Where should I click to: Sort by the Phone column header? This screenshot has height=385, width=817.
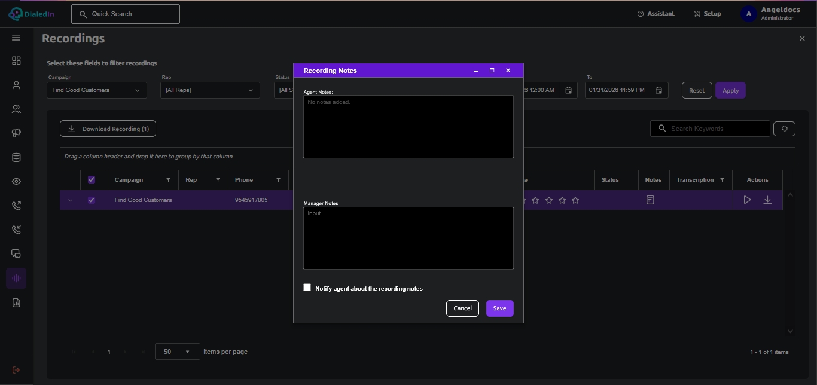[244, 180]
